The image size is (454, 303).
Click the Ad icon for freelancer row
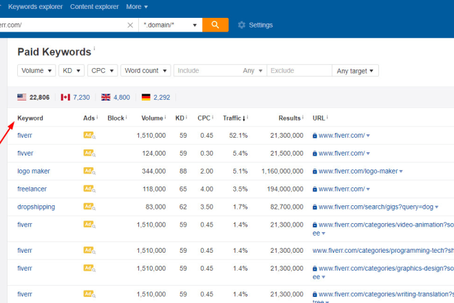(x=89, y=189)
